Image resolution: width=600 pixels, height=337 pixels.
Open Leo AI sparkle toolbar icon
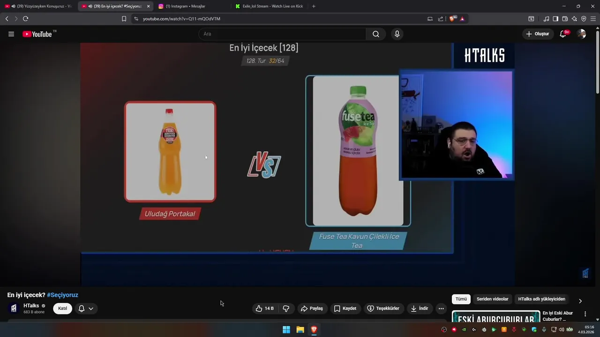coord(574,19)
